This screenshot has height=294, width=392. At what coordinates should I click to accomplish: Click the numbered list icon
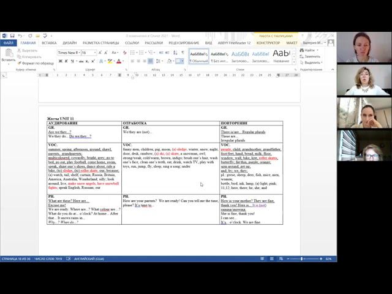[x=141, y=53]
